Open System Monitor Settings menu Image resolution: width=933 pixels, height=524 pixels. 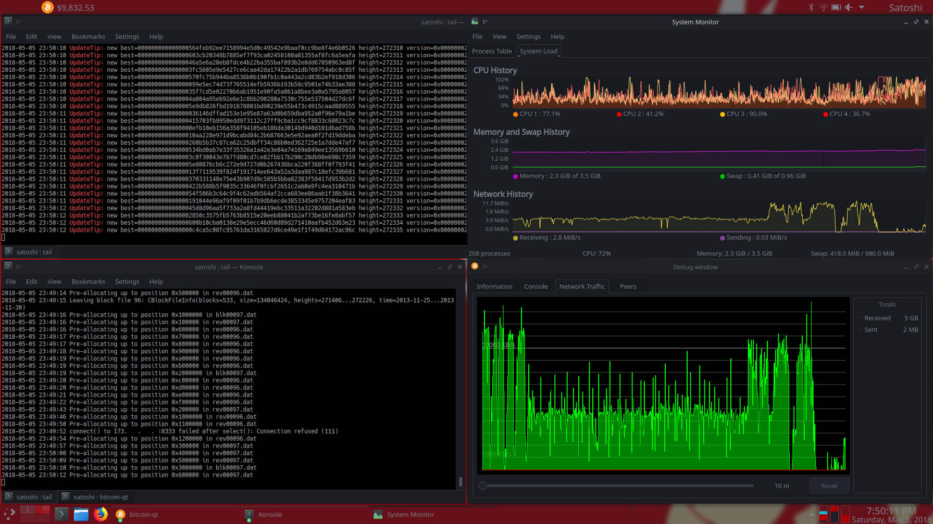coord(528,36)
